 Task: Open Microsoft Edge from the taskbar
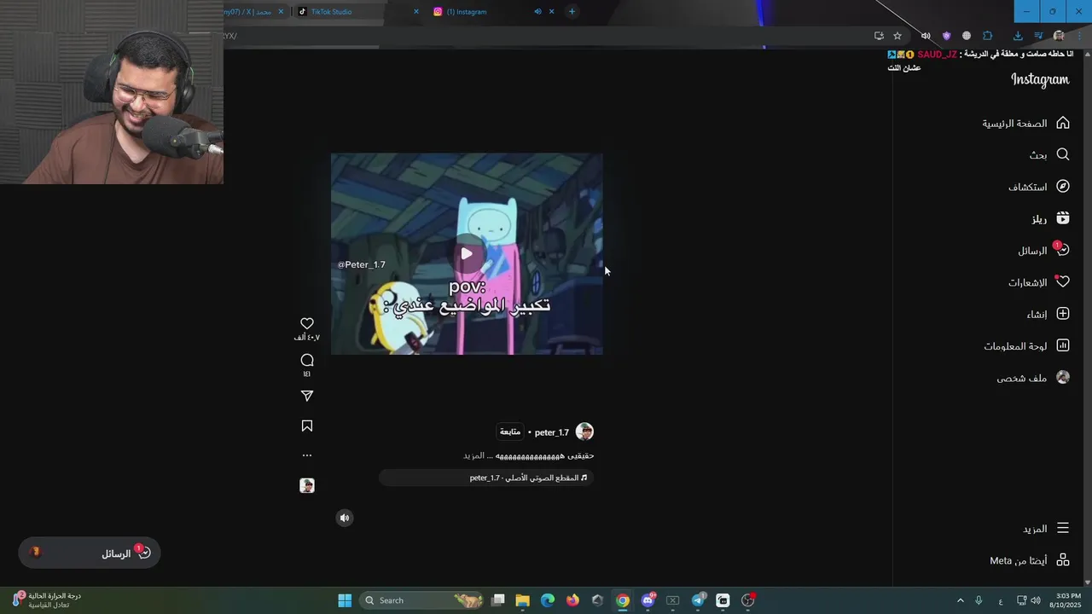pyautogui.click(x=548, y=600)
